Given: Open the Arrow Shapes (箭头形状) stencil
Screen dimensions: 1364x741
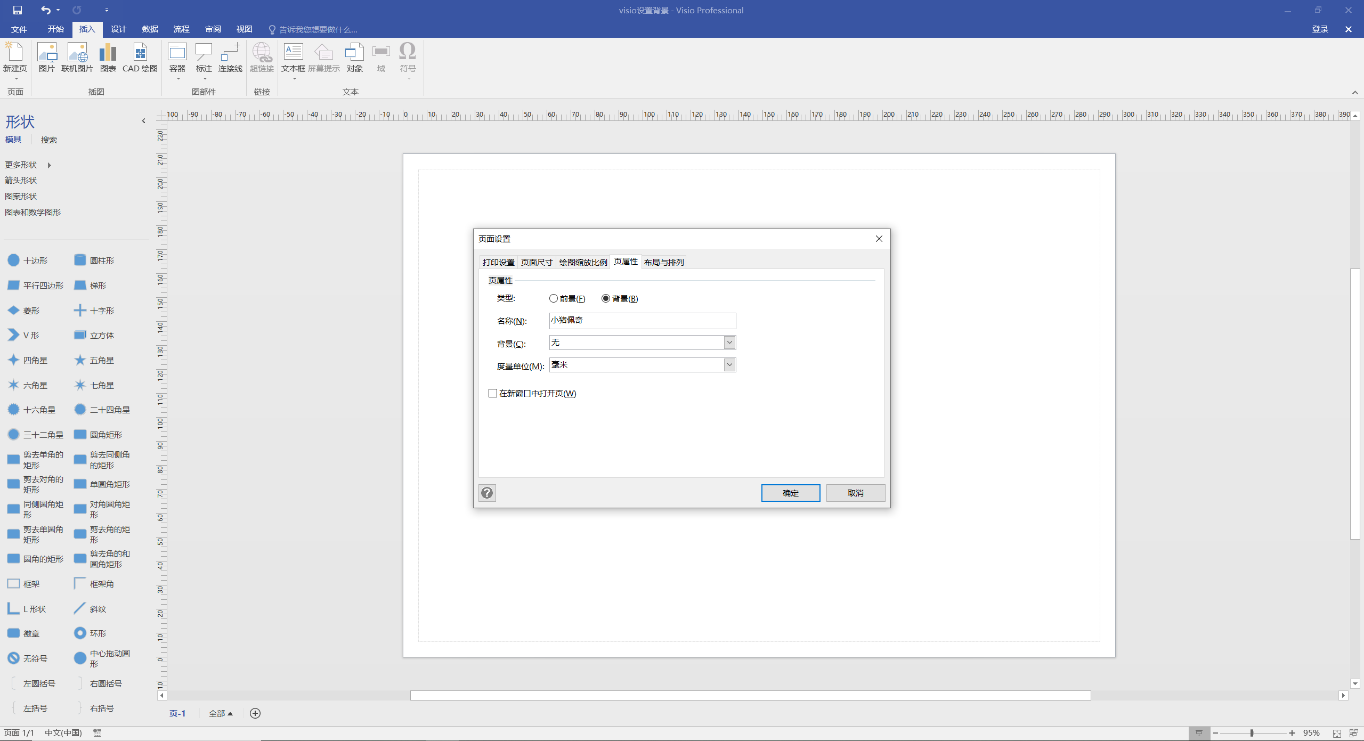Looking at the screenshot, I should [21, 181].
